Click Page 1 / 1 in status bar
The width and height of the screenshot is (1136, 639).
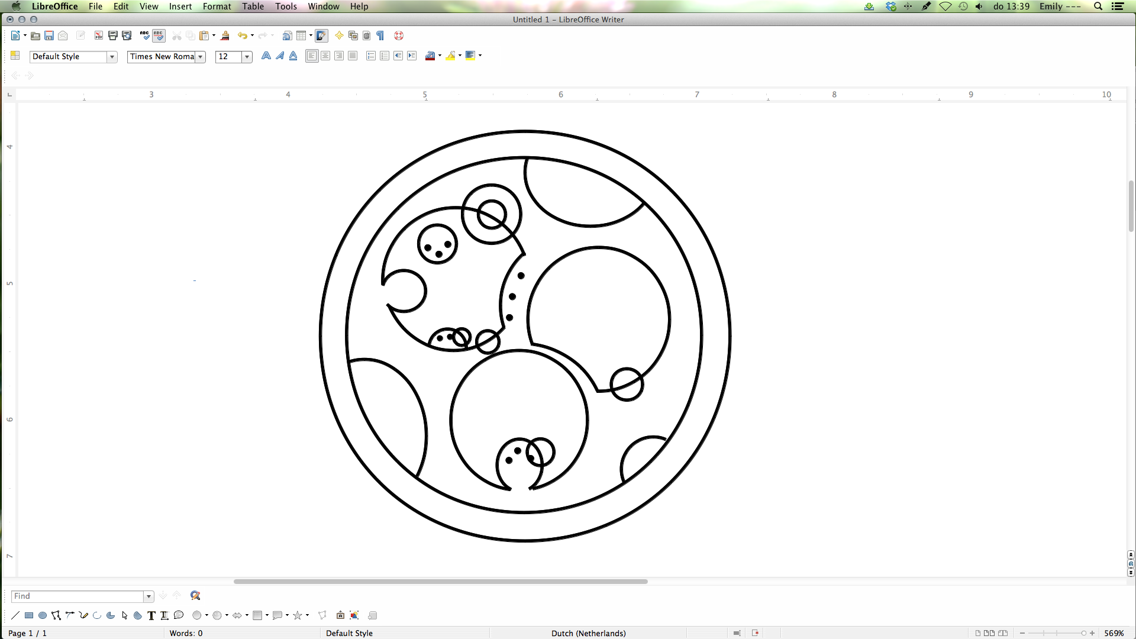(27, 633)
